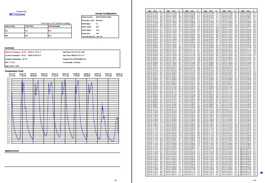265x183 pixels.
Task: Click the MCUzone logo text
Action: click(17, 15)
